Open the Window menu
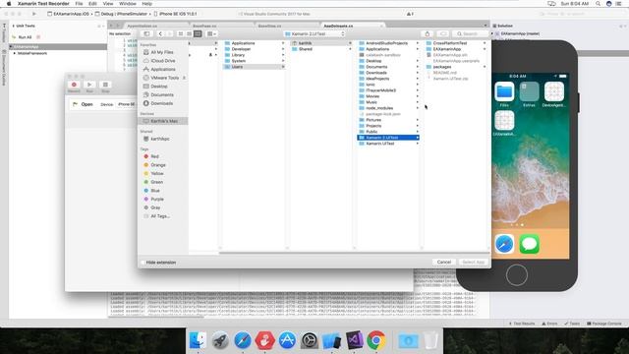This screenshot has height=354, width=629. (x=128, y=4)
